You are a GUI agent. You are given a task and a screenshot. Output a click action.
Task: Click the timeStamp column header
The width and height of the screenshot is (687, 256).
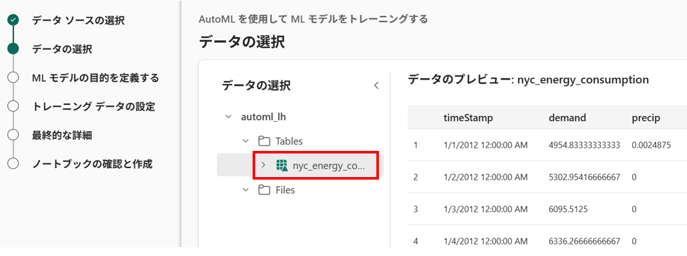[468, 118]
